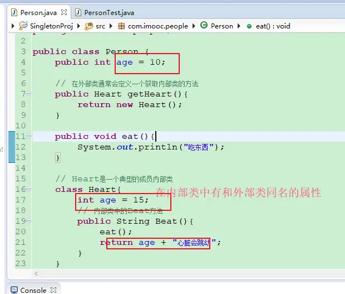Expand the arrow before SingletonProj breadcrumb

[x=13, y=26]
